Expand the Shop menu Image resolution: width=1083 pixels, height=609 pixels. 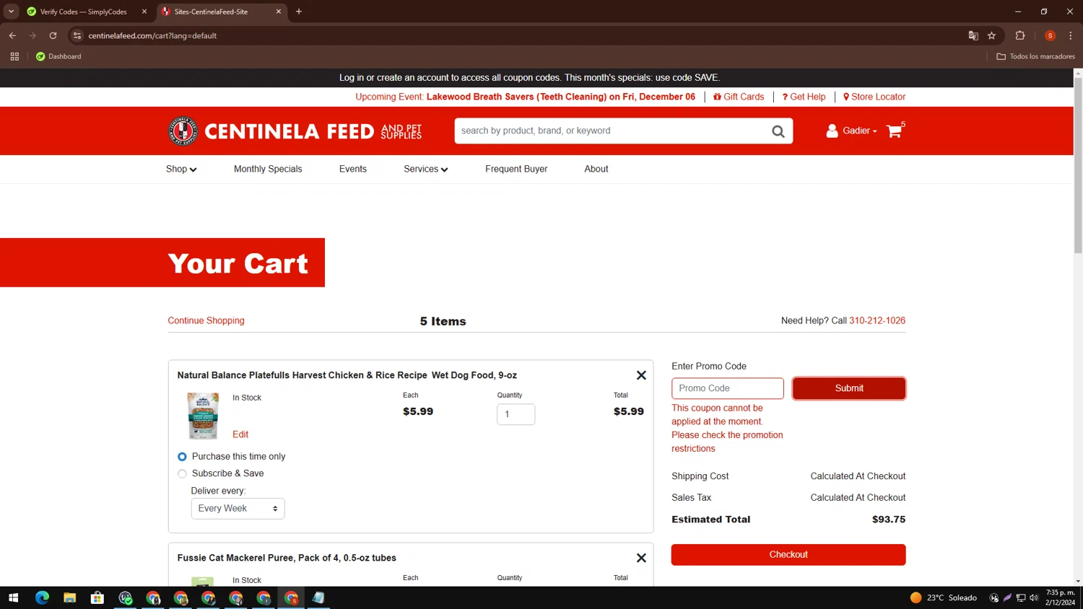[x=181, y=169]
